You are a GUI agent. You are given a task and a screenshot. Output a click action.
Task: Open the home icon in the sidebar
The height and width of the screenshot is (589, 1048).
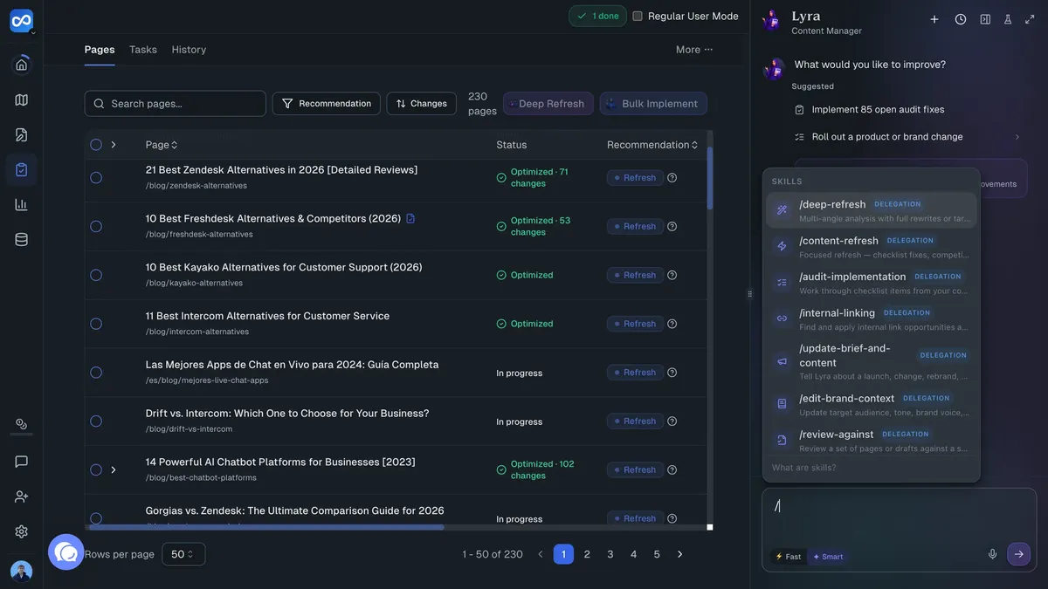point(22,65)
